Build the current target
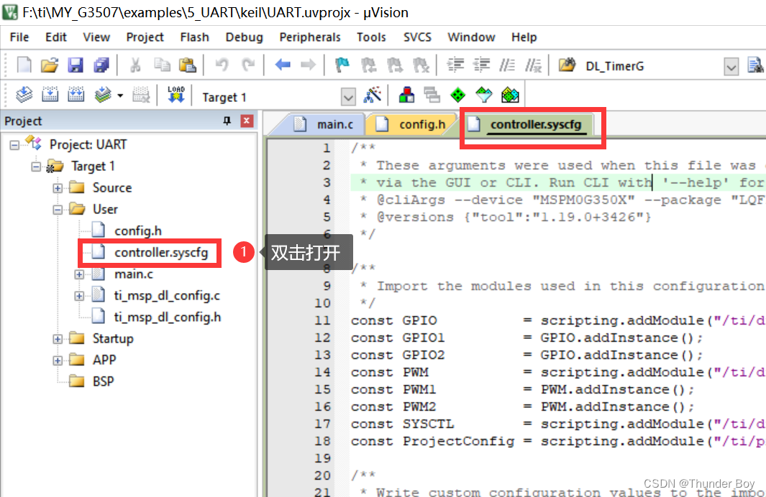The width and height of the screenshot is (766, 497). coord(50,95)
